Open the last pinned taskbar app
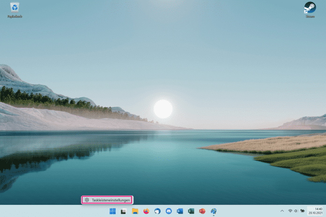The height and width of the screenshot is (217, 326). point(214,211)
